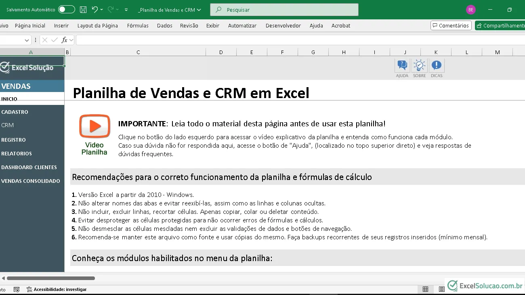Open the AJUDA help icon
525x295 pixels.
tap(402, 65)
